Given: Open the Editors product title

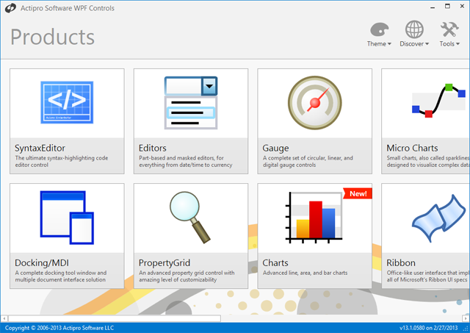Looking at the screenshot, I should 152,148.
